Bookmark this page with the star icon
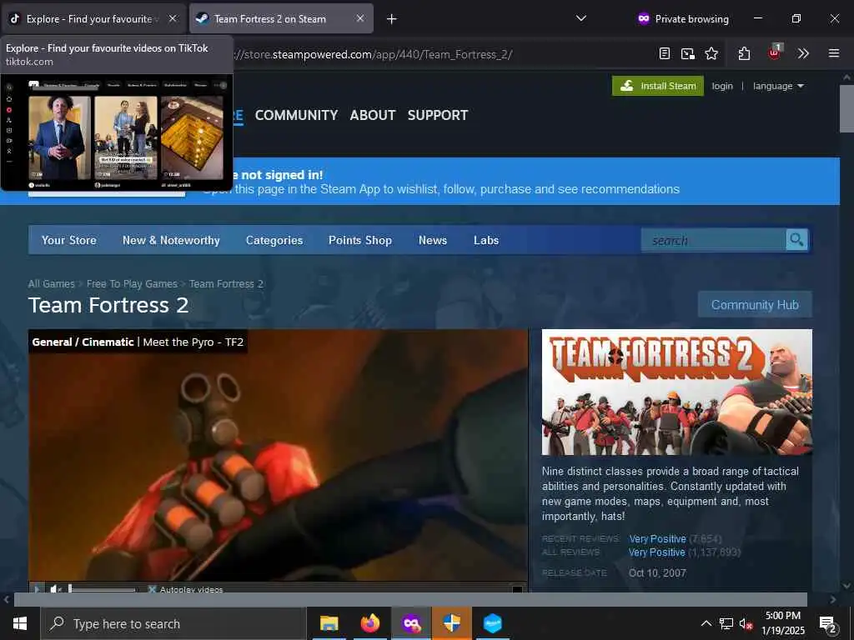This screenshot has height=640, width=854. tap(711, 53)
